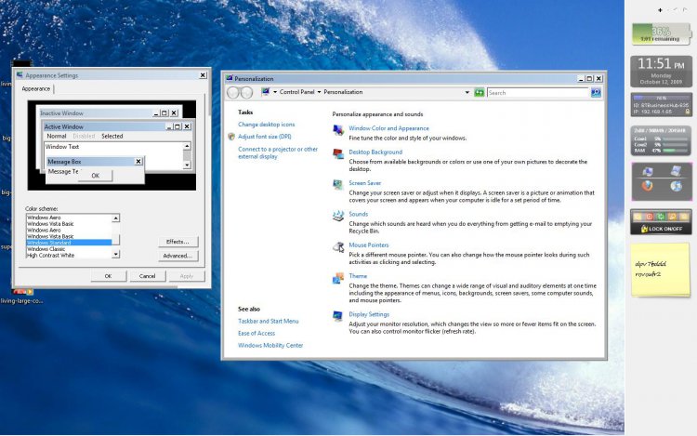Click the battery gadget showing 36%

coord(661,33)
